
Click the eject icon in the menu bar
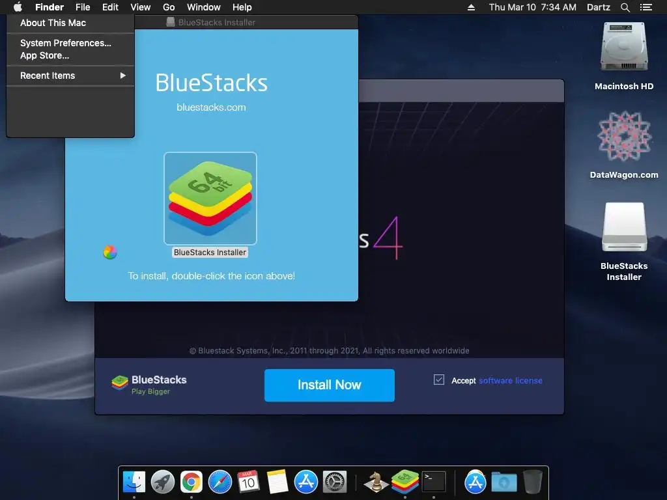click(471, 7)
